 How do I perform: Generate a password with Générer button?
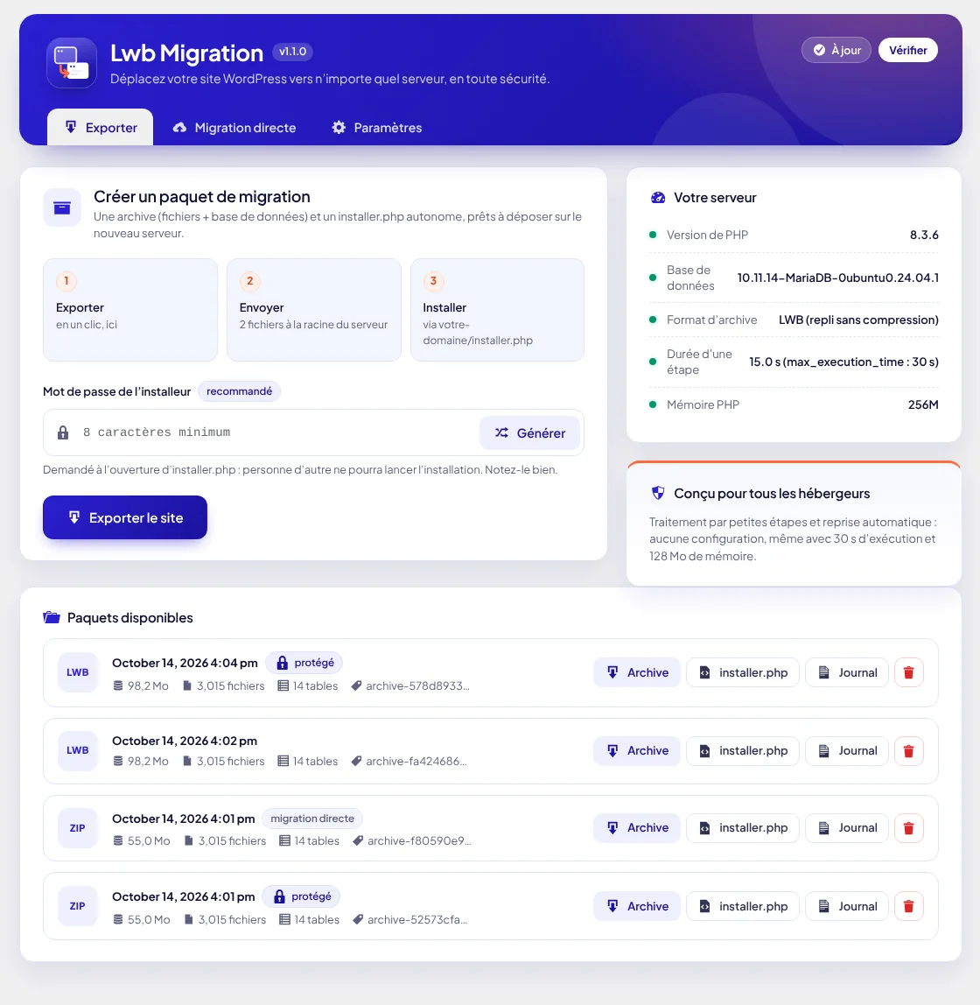click(x=529, y=432)
